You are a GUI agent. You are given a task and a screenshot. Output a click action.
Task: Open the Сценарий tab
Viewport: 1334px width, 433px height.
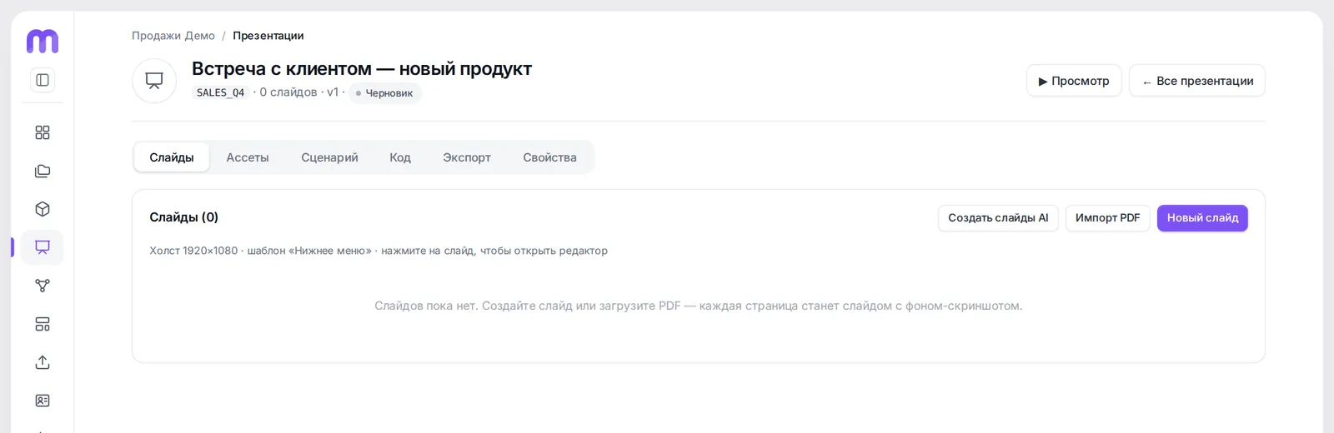pos(329,157)
